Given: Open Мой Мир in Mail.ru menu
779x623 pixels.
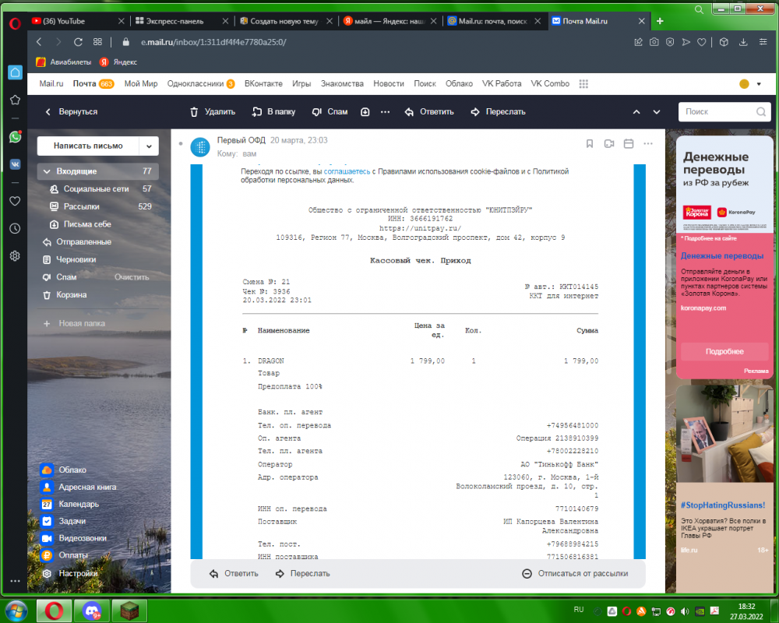Looking at the screenshot, I should [x=140, y=84].
